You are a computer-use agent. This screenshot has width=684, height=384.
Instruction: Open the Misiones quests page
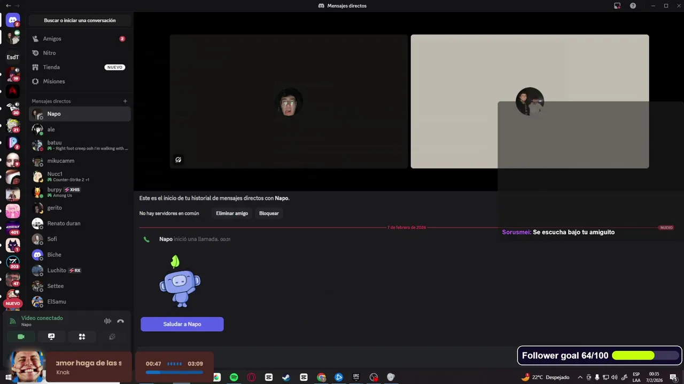(x=80, y=82)
